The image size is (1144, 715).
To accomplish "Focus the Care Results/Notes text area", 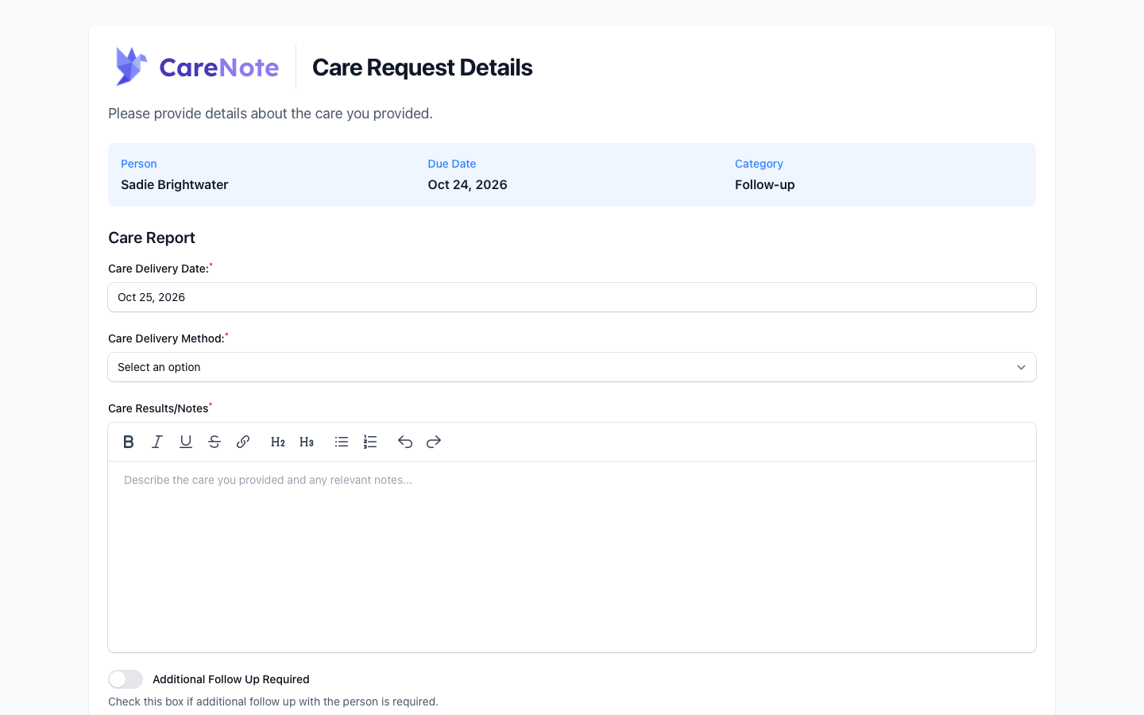I will (572, 556).
